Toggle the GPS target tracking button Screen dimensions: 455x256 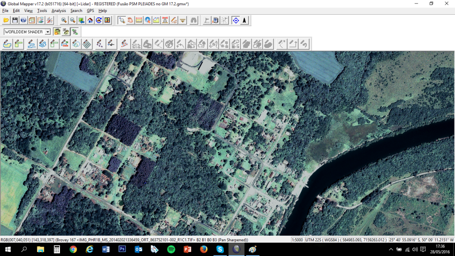(x=235, y=20)
